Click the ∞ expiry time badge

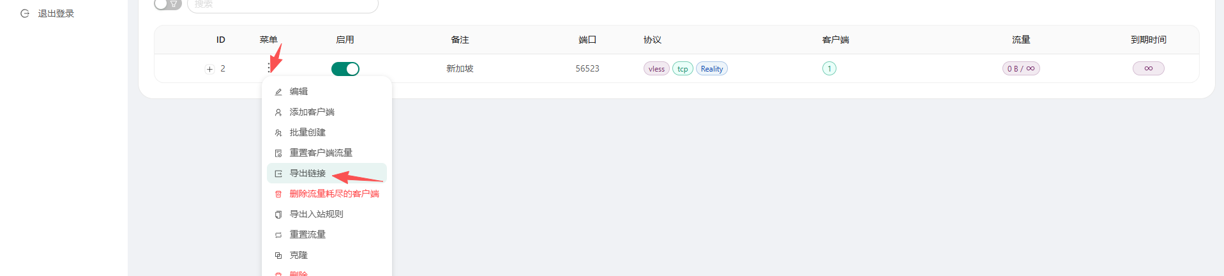click(x=1148, y=68)
